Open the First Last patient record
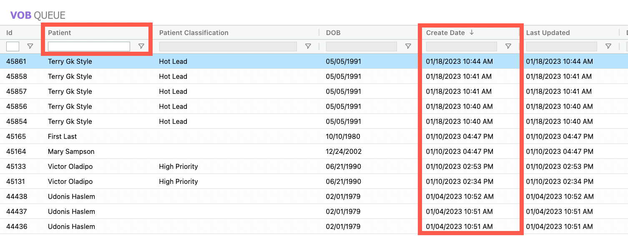 coord(62,136)
